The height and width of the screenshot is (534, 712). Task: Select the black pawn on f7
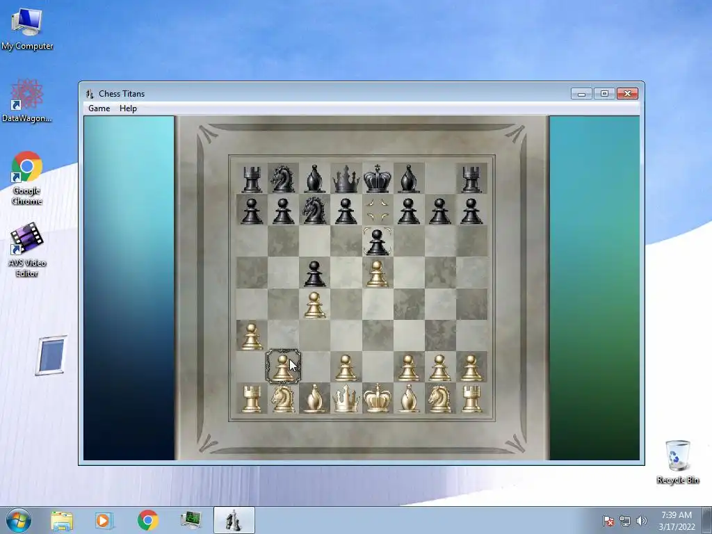tap(408, 211)
